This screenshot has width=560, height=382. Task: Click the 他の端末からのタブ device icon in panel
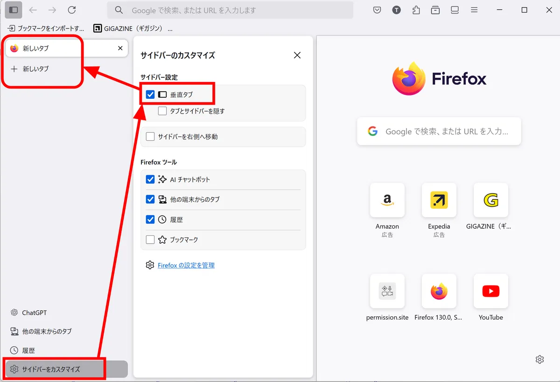(162, 199)
